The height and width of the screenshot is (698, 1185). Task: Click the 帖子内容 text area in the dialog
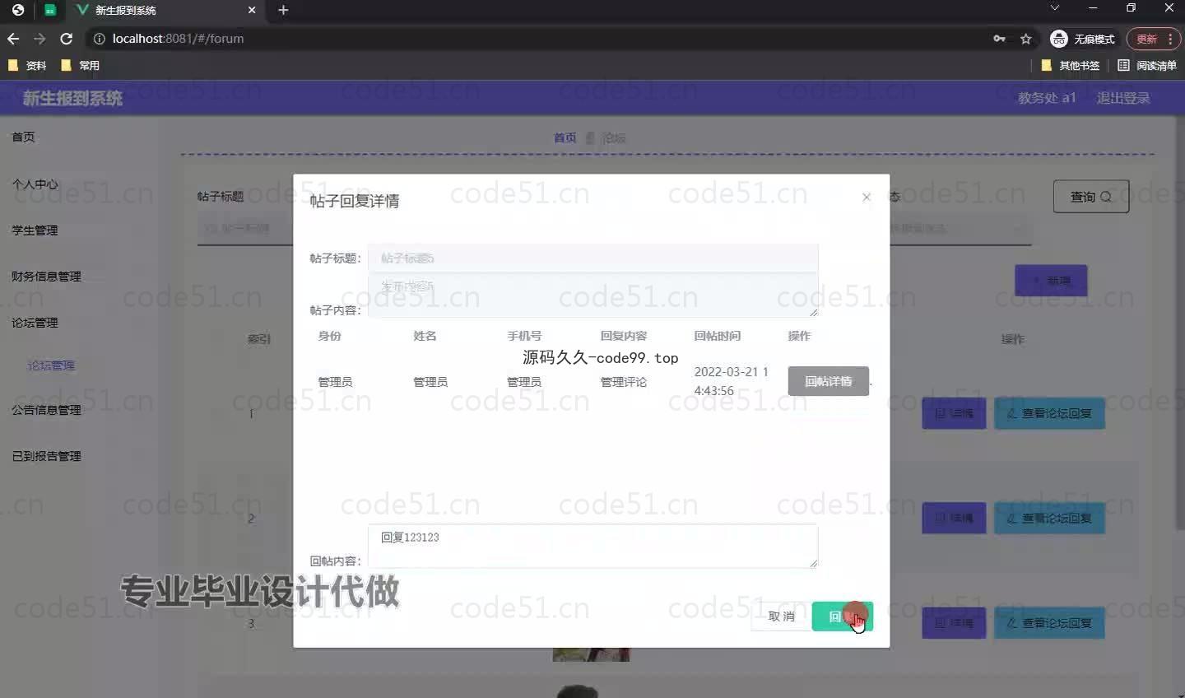[592, 295]
